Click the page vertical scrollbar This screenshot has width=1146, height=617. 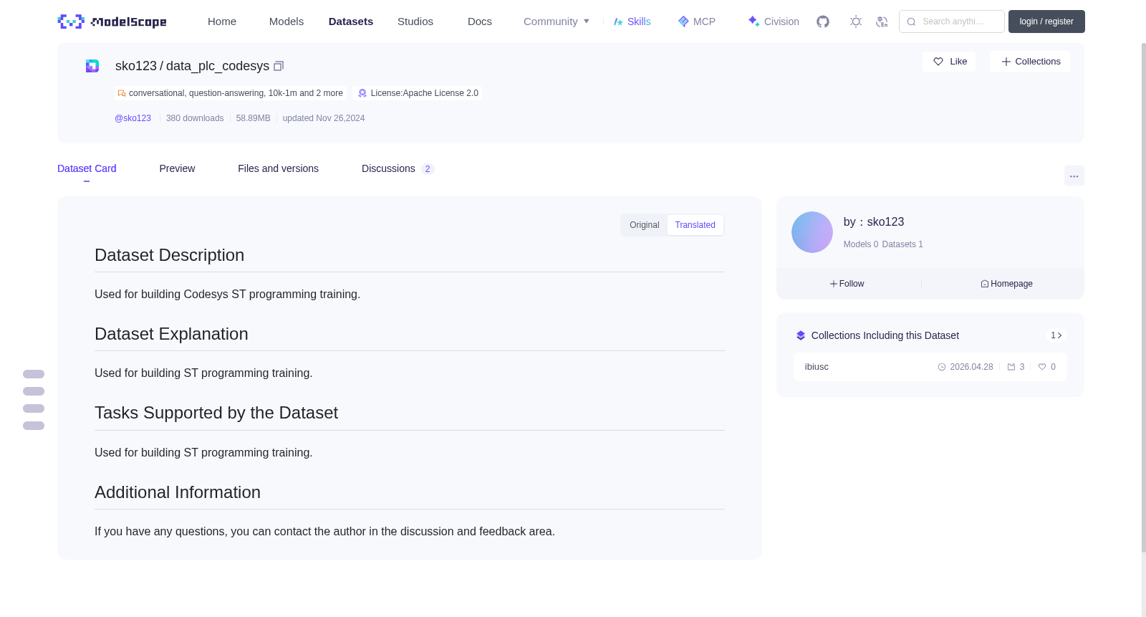1143,297
